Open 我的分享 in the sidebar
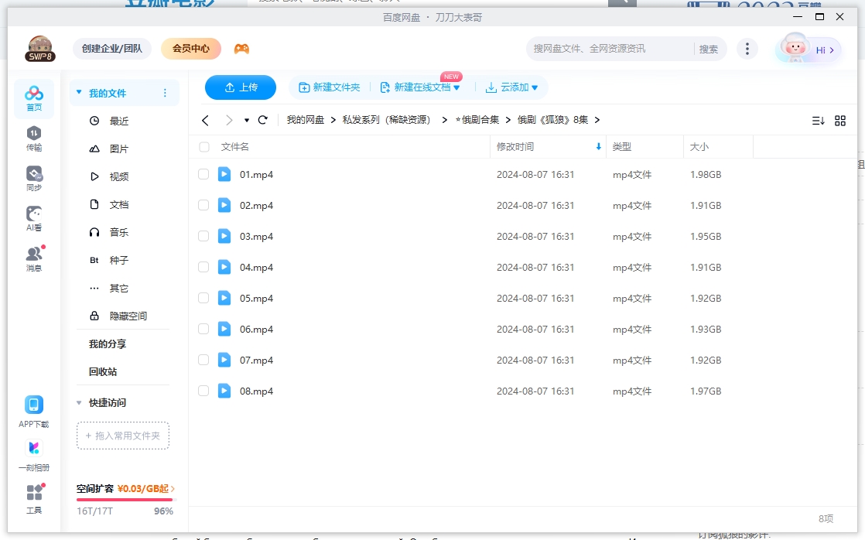865x540 pixels. [108, 344]
